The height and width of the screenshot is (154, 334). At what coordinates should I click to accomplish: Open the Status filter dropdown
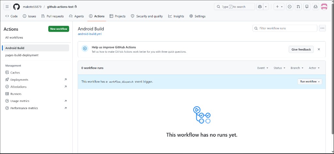click(x=279, y=68)
